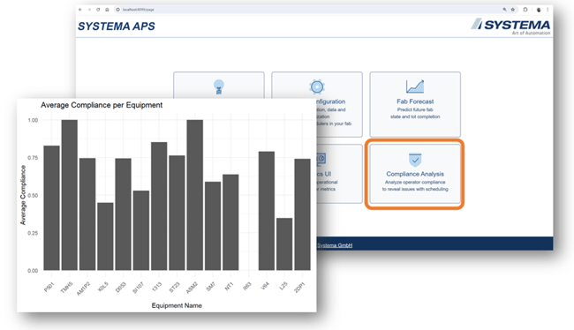Click the 0.50 y-axis tick label
574x330 pixels.
pyautogui.click(x=33, y=195)
